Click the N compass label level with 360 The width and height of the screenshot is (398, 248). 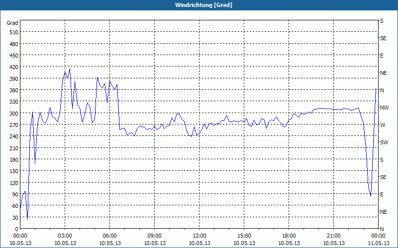point(382,90)
